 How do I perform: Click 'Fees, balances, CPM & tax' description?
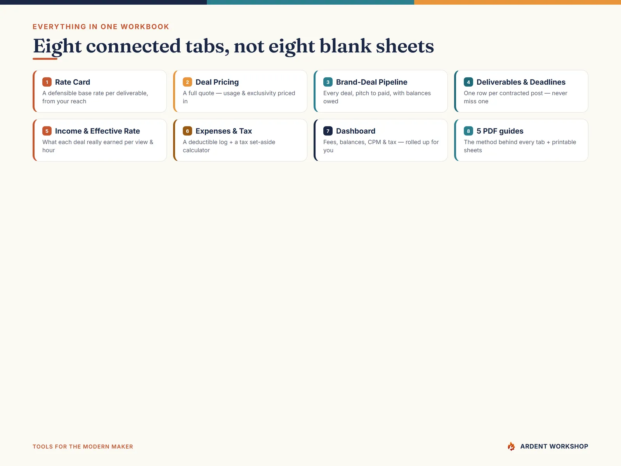coord(381,146)
